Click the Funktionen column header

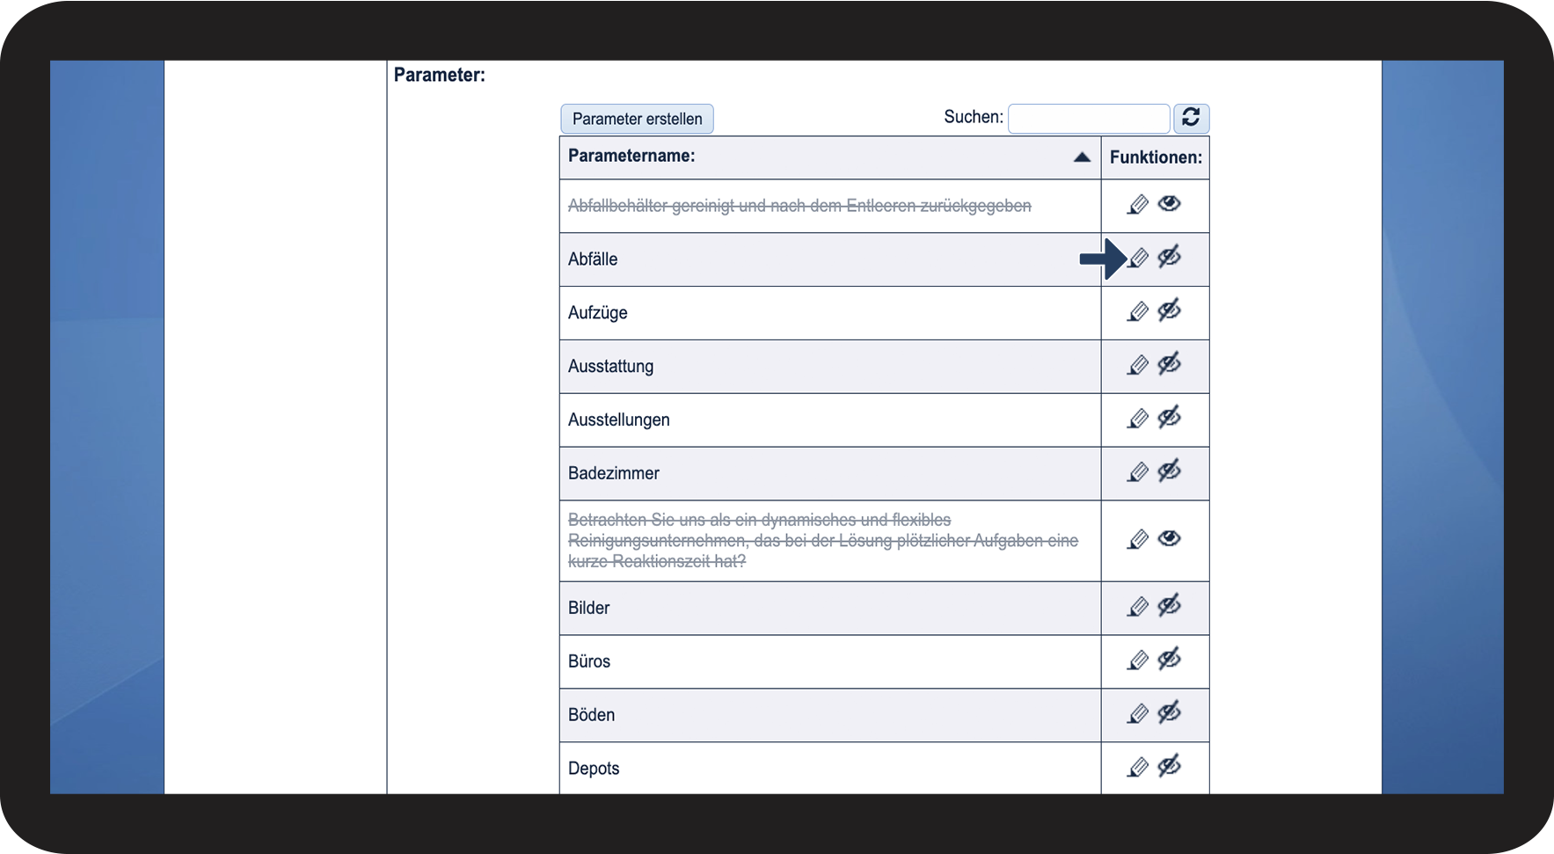point(1155,157)
